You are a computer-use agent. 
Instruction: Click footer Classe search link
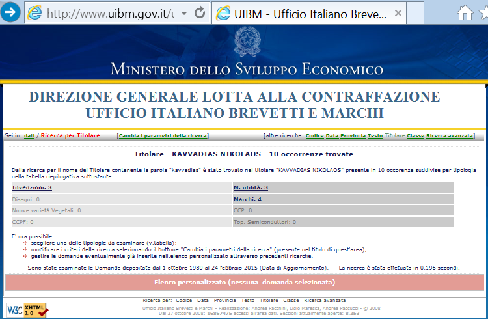291,301
